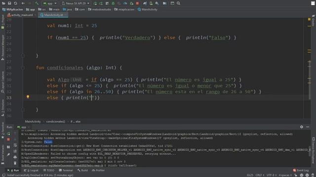Click the fold marker at line 26

23,56
